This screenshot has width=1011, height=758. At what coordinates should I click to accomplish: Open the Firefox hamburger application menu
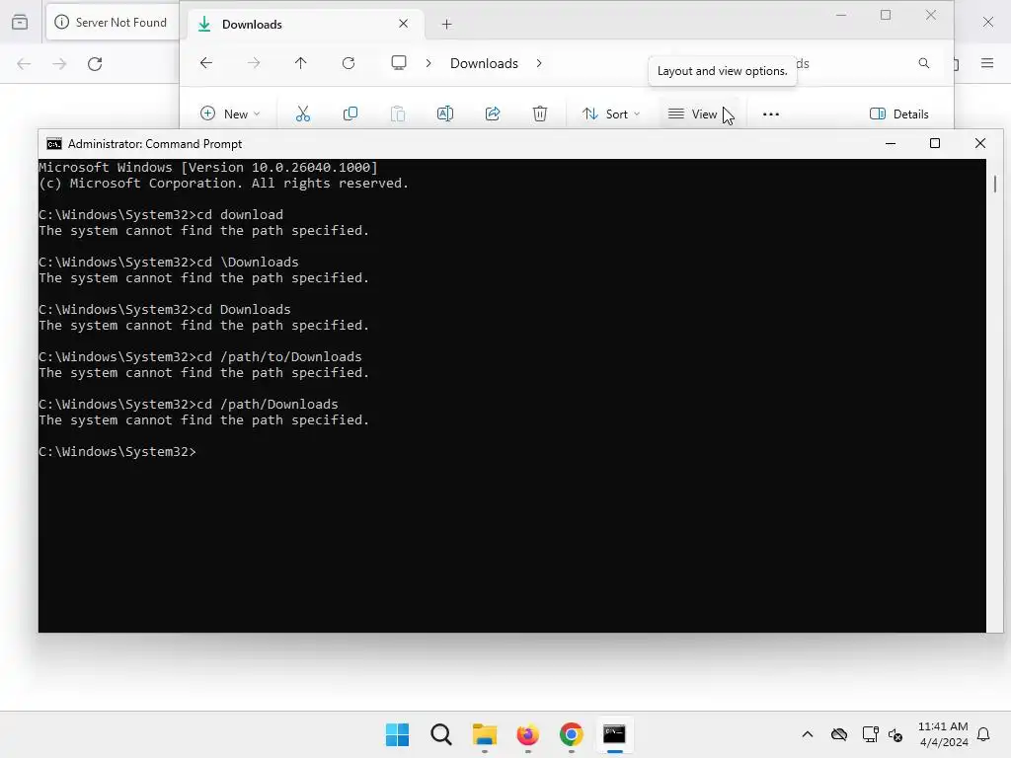click(987, 63)
